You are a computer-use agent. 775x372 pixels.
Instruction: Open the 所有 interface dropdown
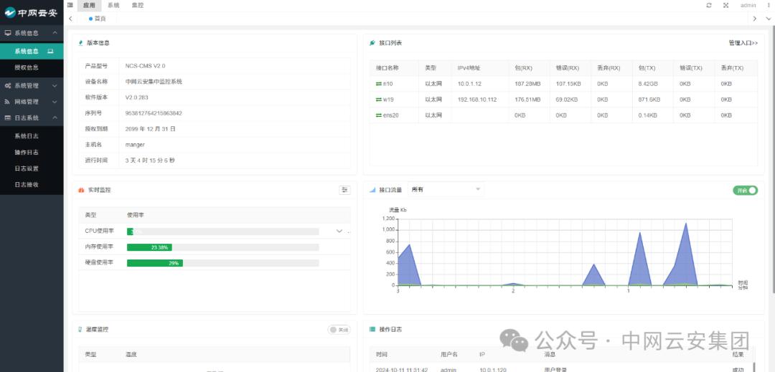click(x=446, y=189)
